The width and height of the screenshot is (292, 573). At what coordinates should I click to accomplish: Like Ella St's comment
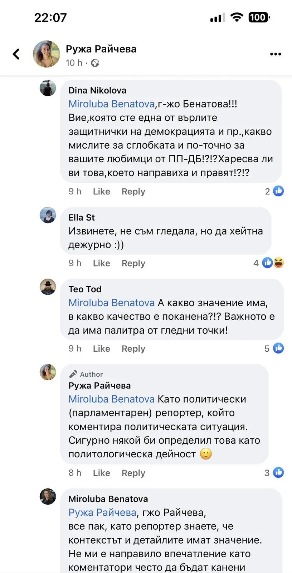101,263
